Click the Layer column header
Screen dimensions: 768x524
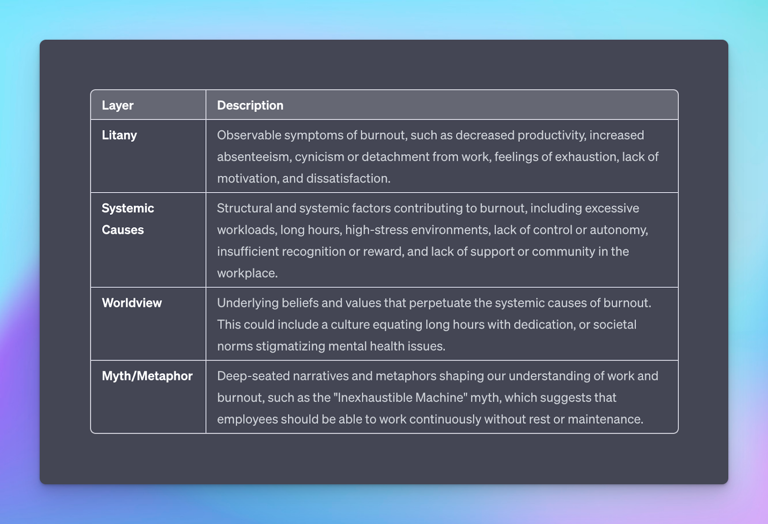[118, 105]
